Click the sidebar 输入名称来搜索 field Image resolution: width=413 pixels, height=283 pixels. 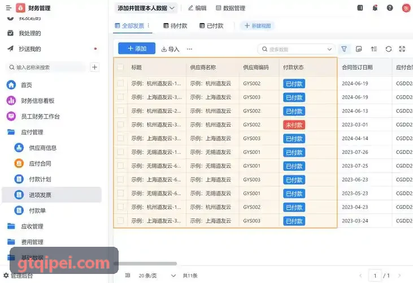click(47, 67)
